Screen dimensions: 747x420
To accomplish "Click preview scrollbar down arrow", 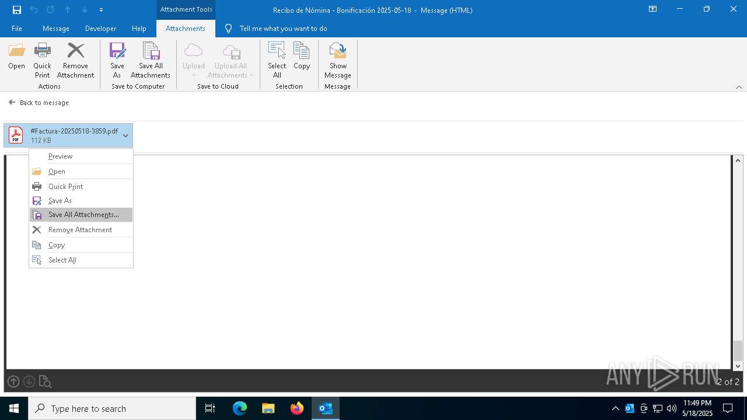I will [x=738, y=366].
